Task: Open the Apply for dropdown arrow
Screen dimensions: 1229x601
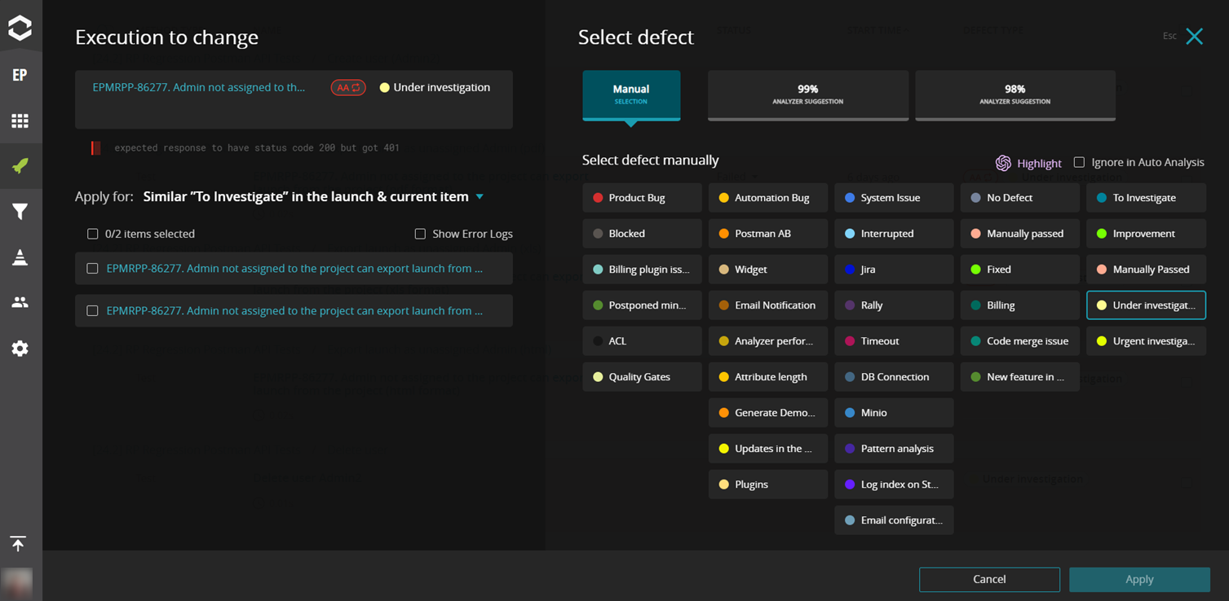Action: (x=480, y=196)
